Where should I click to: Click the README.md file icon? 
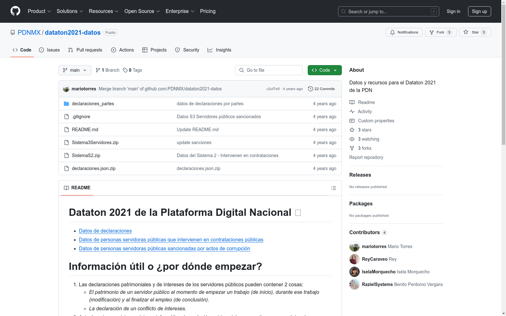point(66,130)
